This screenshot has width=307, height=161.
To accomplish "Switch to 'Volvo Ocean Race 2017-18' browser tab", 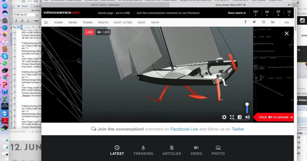I will tap(231, 5).
